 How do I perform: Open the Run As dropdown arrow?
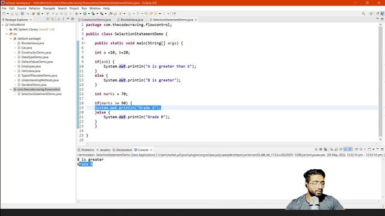89,14
